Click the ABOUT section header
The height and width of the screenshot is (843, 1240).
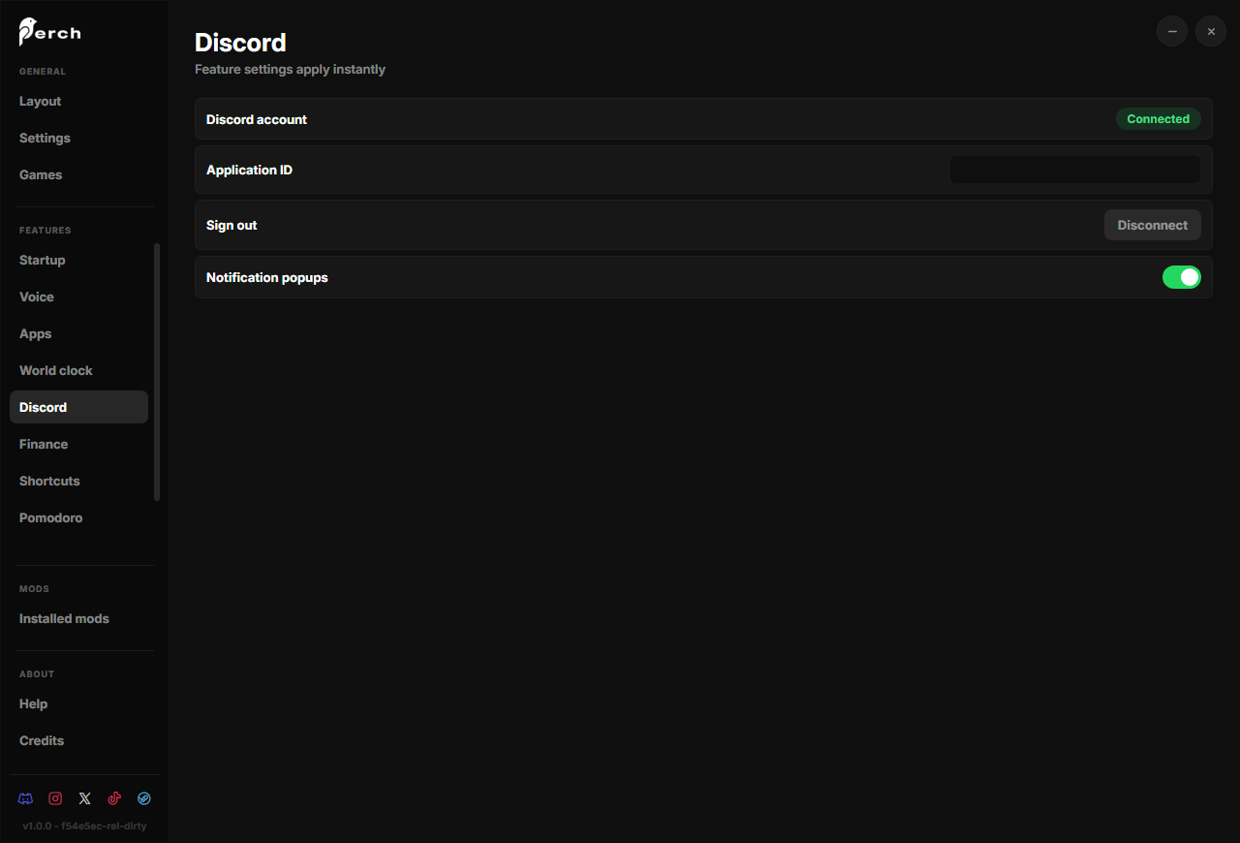pos(37,674)
